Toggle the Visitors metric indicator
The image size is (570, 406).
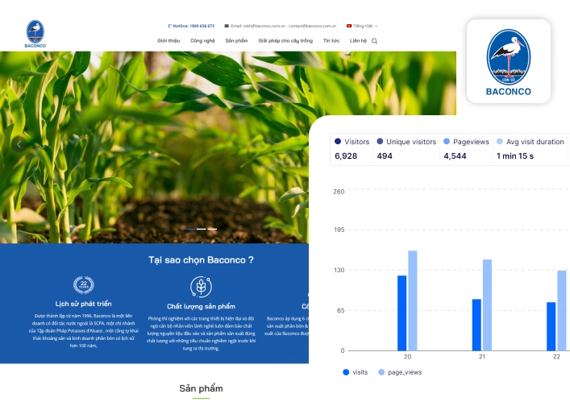(339, 142)
